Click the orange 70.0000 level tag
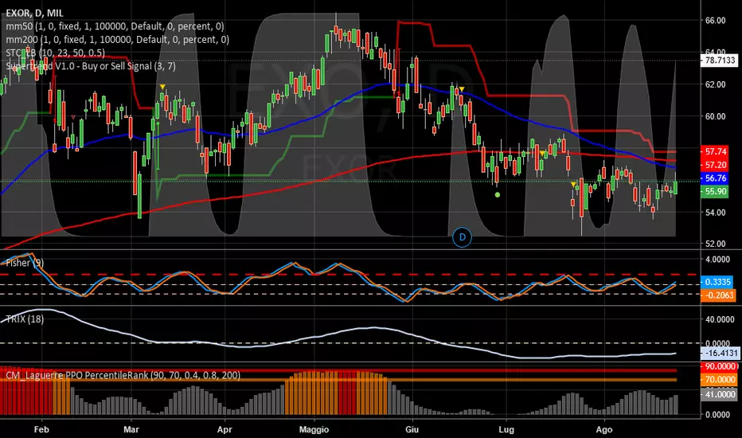This screenshot has width=742, height=438. (719, 379)
